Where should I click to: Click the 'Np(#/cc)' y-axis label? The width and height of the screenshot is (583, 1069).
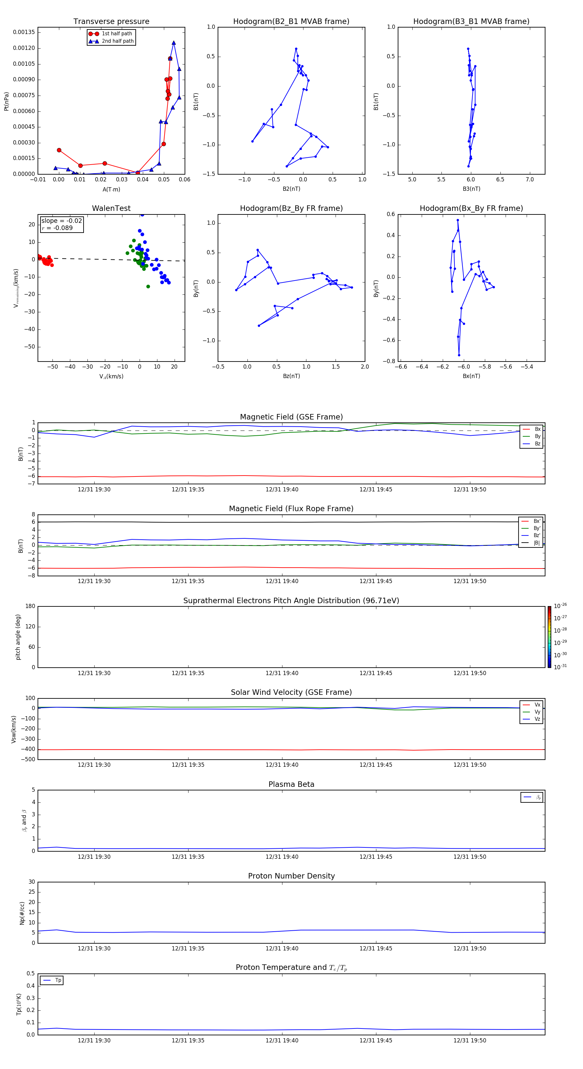[22, 913]
